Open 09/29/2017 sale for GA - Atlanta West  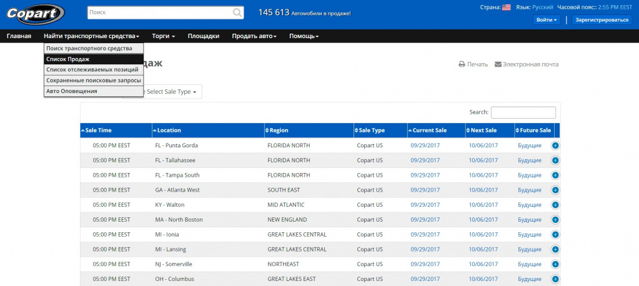pyautogui.click(x=425, y=190)
